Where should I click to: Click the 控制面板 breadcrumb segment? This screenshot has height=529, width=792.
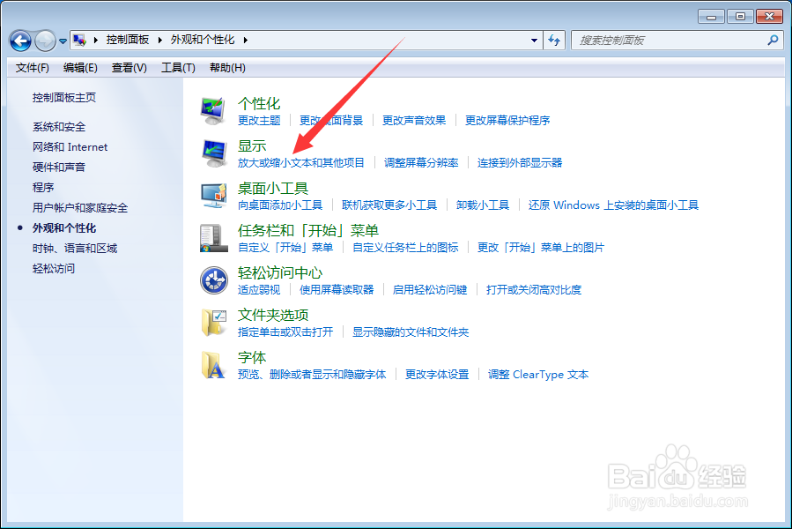tap(128, 40)
